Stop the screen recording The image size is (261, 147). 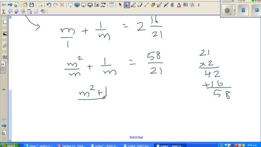(257, 10)
